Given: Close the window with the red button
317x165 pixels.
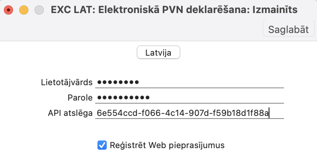Looking at the screenshot, I should click(8, 10).
